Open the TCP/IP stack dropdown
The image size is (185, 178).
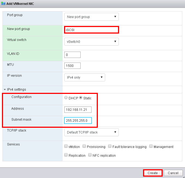point(91,132)
